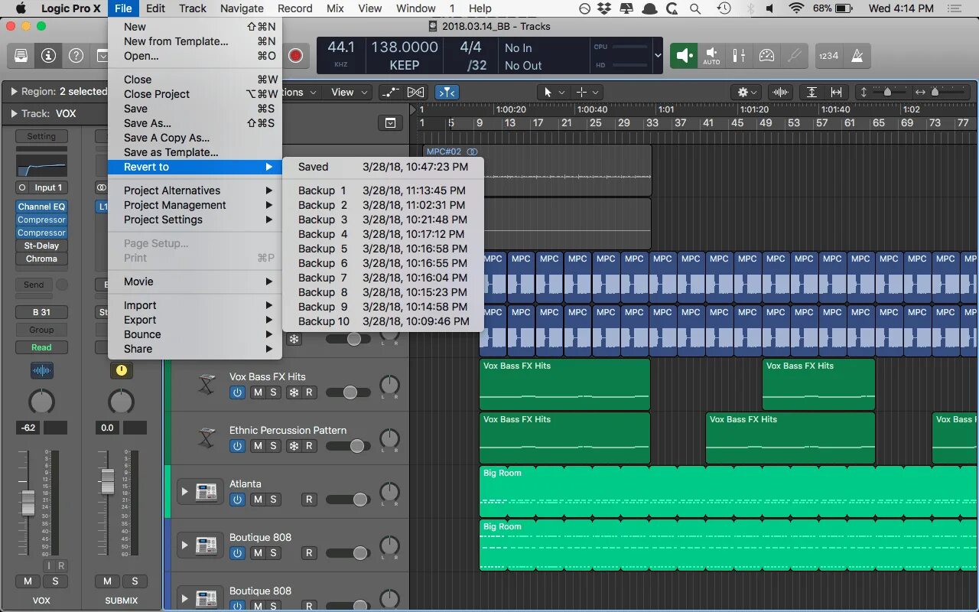The width and height of the screenshot is (979, 612).
Task: Open the Mixer faders icon in toolbar
Action: pos(739,56)
